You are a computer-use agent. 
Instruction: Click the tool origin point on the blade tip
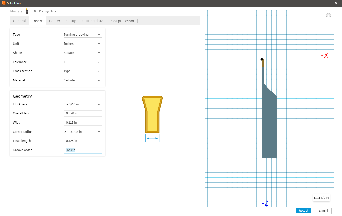click(x=262, y=59)
